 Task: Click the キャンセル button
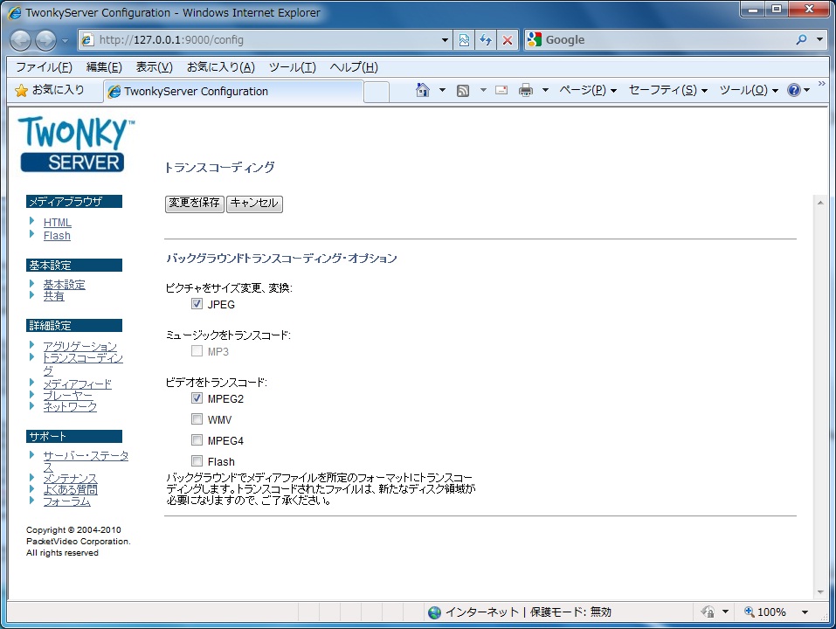254,203
